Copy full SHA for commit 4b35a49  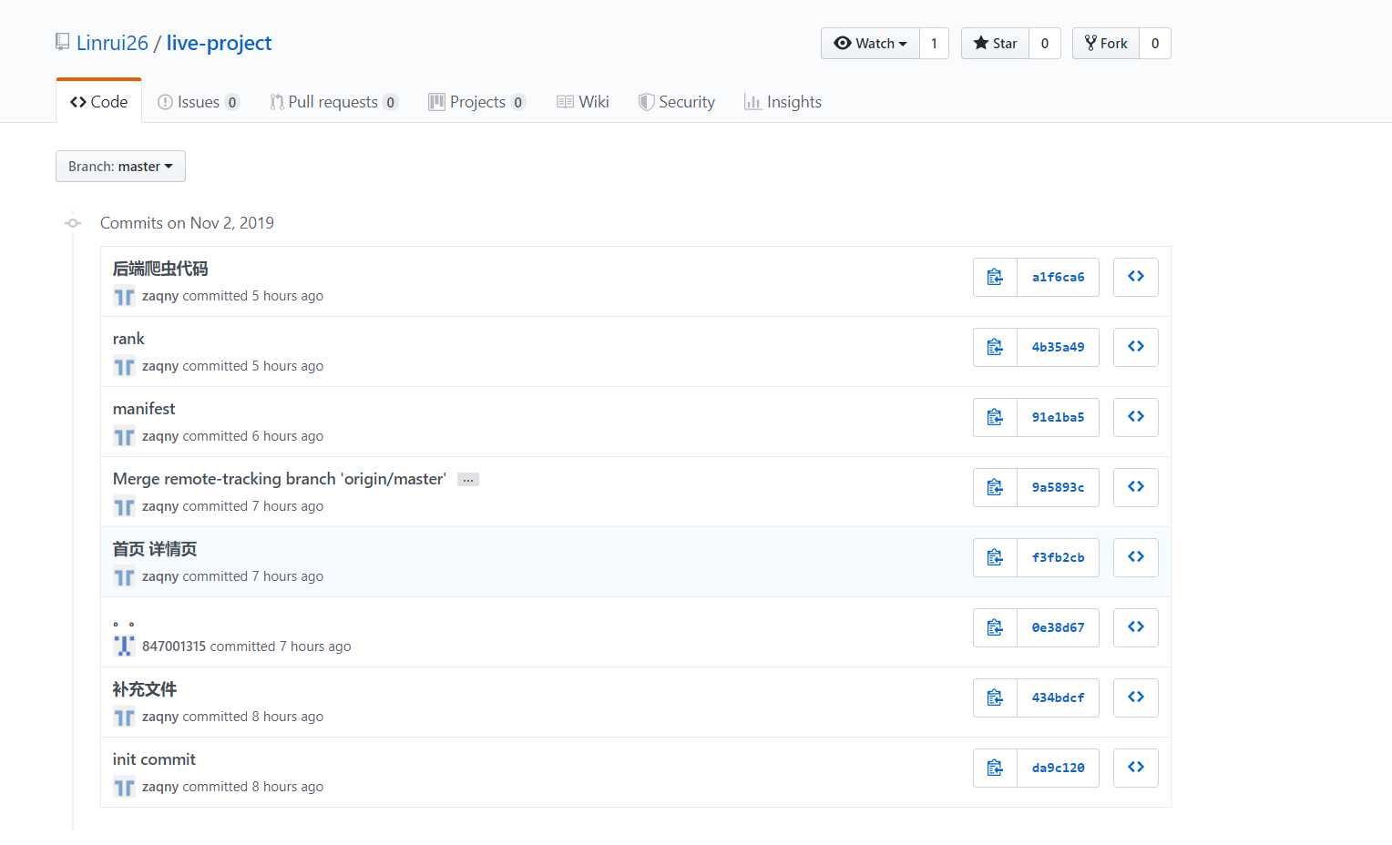[x=995, y=347]
